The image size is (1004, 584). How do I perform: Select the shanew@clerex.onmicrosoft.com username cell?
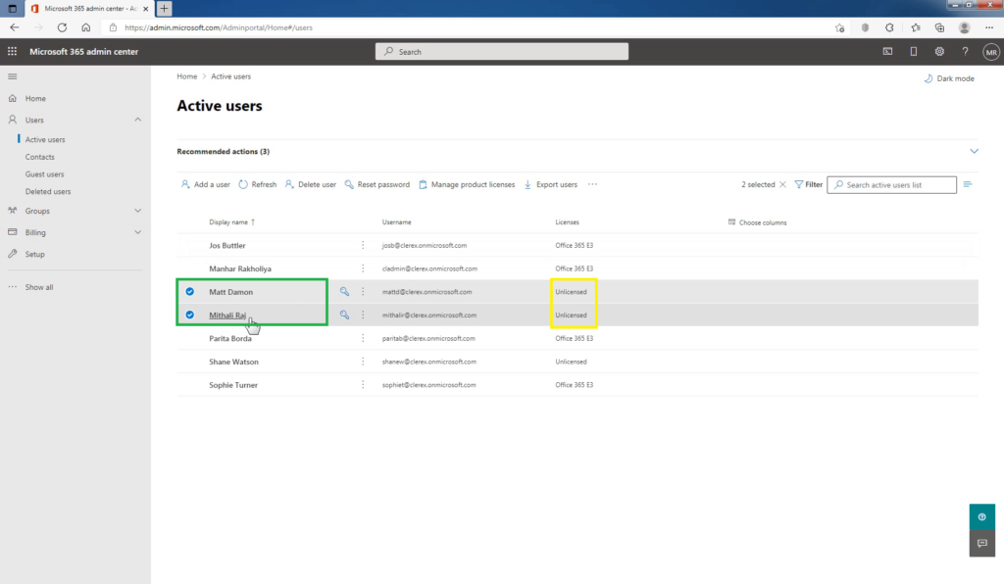click(x=429, y=362)
